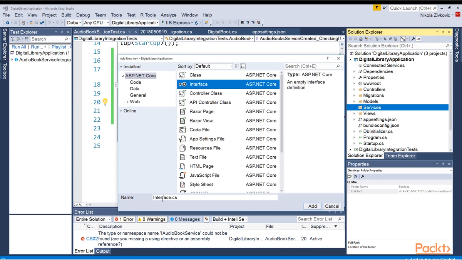Pick the Controller Class template icon
The height and width of the screenshot is (260, 462).
point(182,93)
